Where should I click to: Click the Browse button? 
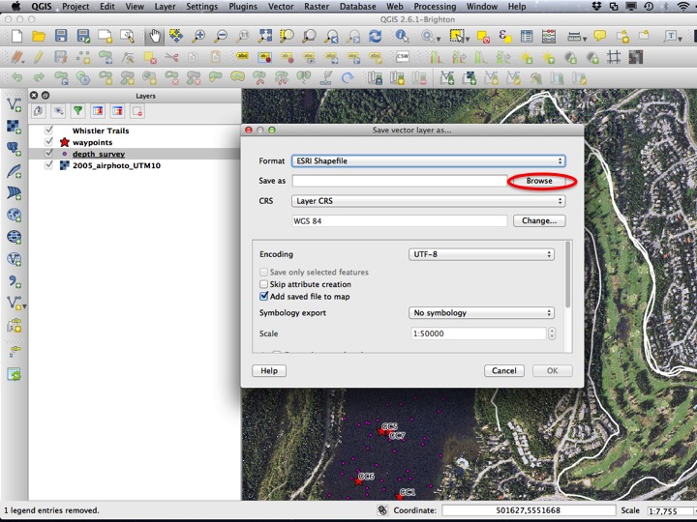(539, 181)
